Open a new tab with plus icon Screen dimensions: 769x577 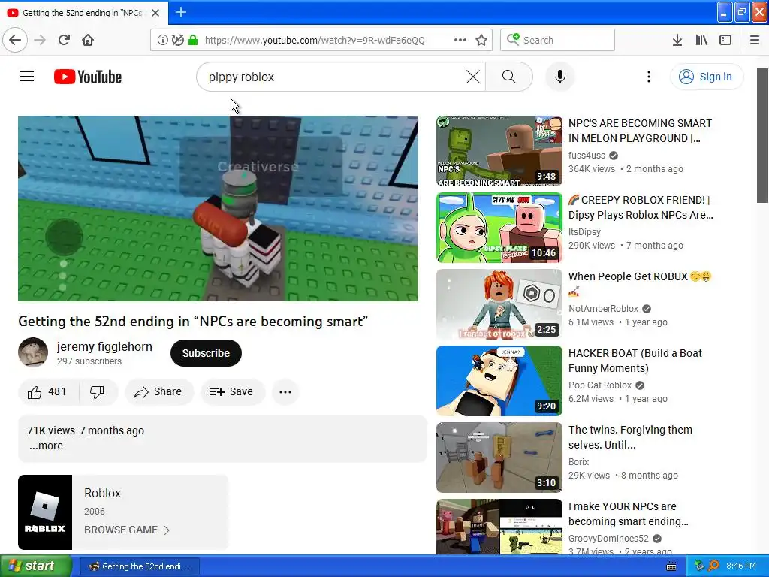pos(181,12)
